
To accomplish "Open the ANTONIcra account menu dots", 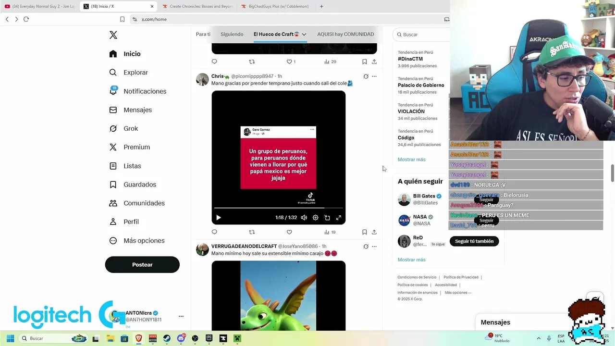I will click(x=181, y=316).
